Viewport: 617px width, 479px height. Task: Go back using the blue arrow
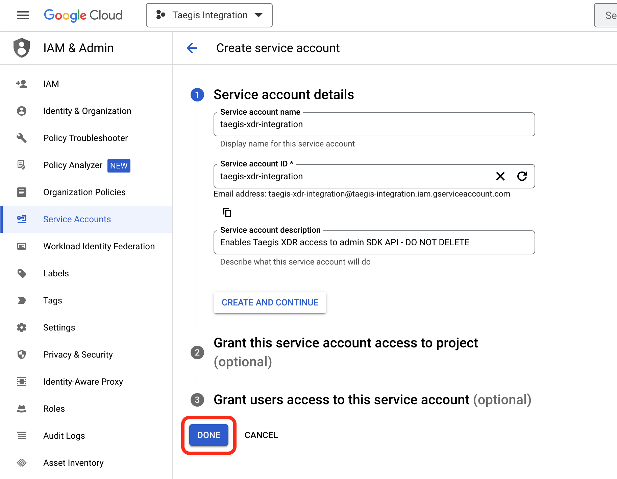192,48
